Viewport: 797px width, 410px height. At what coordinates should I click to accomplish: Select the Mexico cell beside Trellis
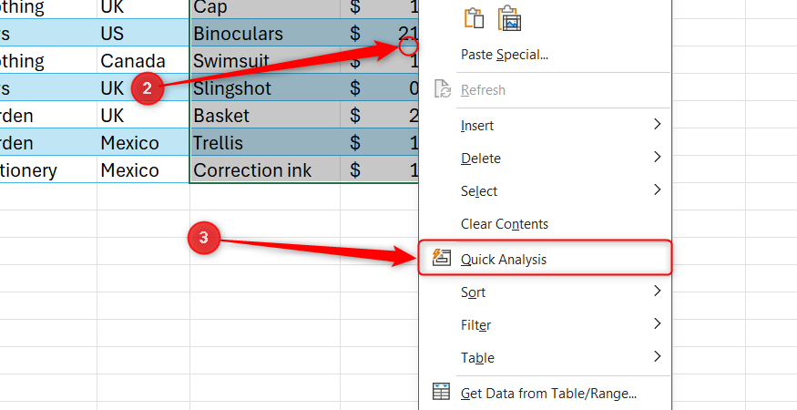[143, 142]
